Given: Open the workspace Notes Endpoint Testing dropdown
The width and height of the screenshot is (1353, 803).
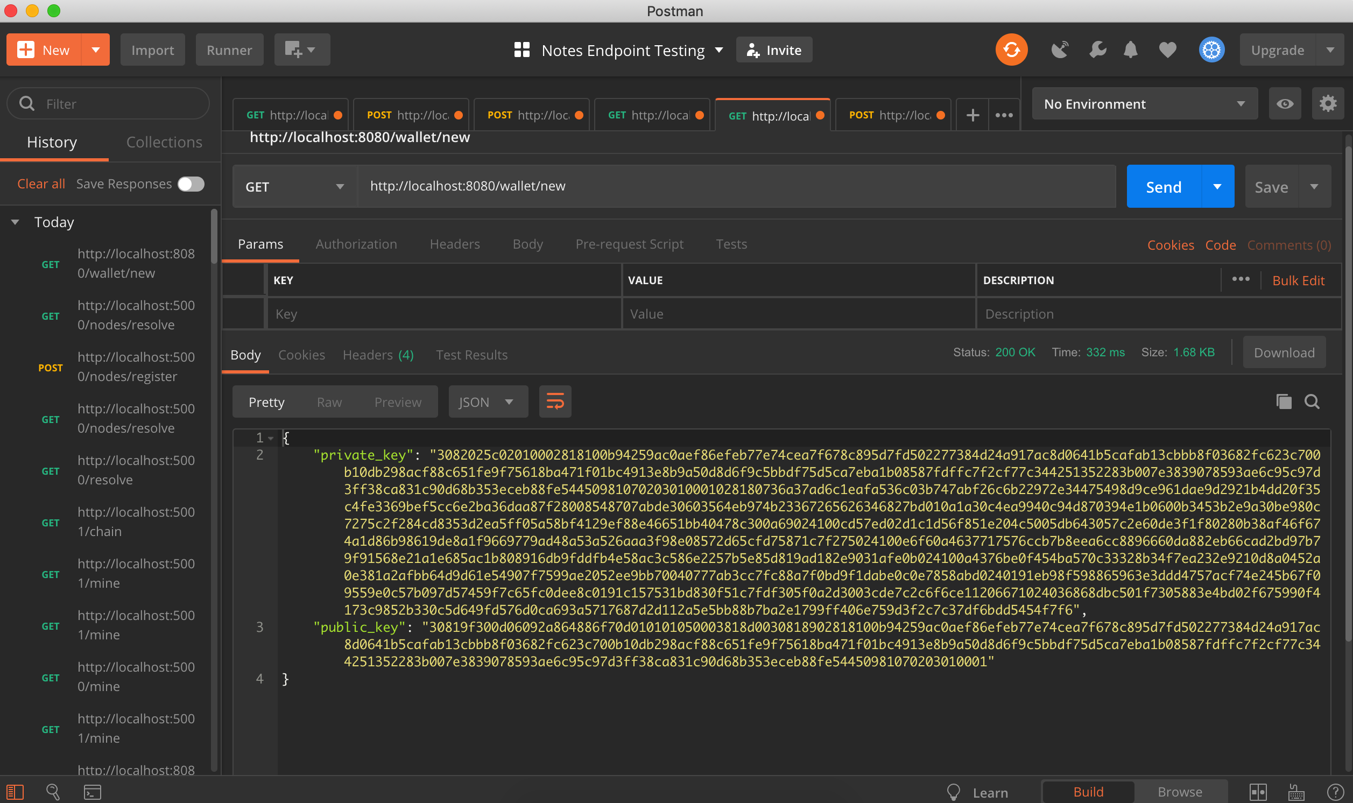Looking at the screenshot, I should click(719, 50).
